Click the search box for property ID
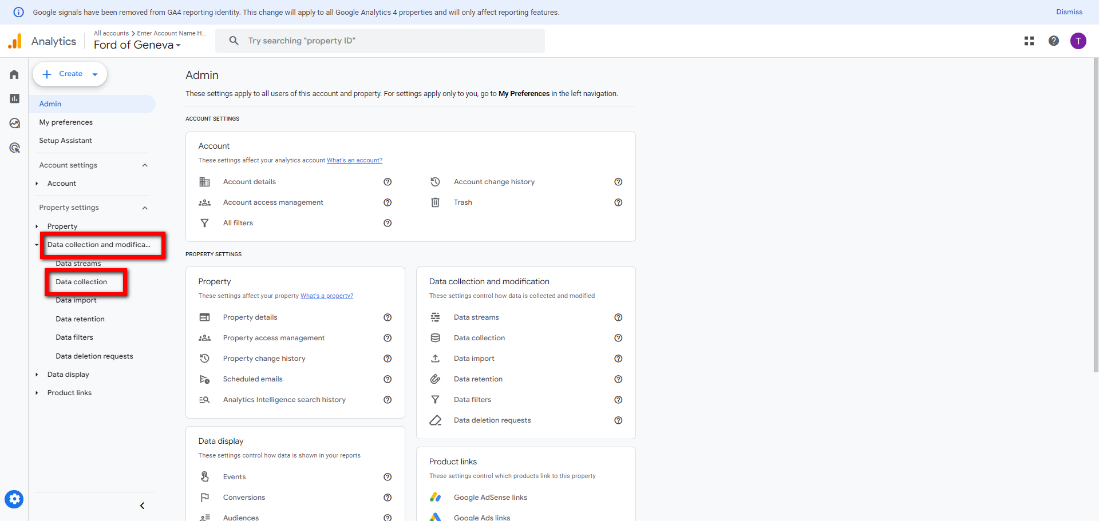Screen dimensions: 1099x521 tap(380, 41)
